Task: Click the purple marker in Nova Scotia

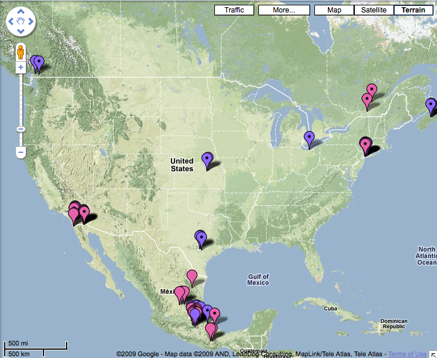Action: coord(430,105)
